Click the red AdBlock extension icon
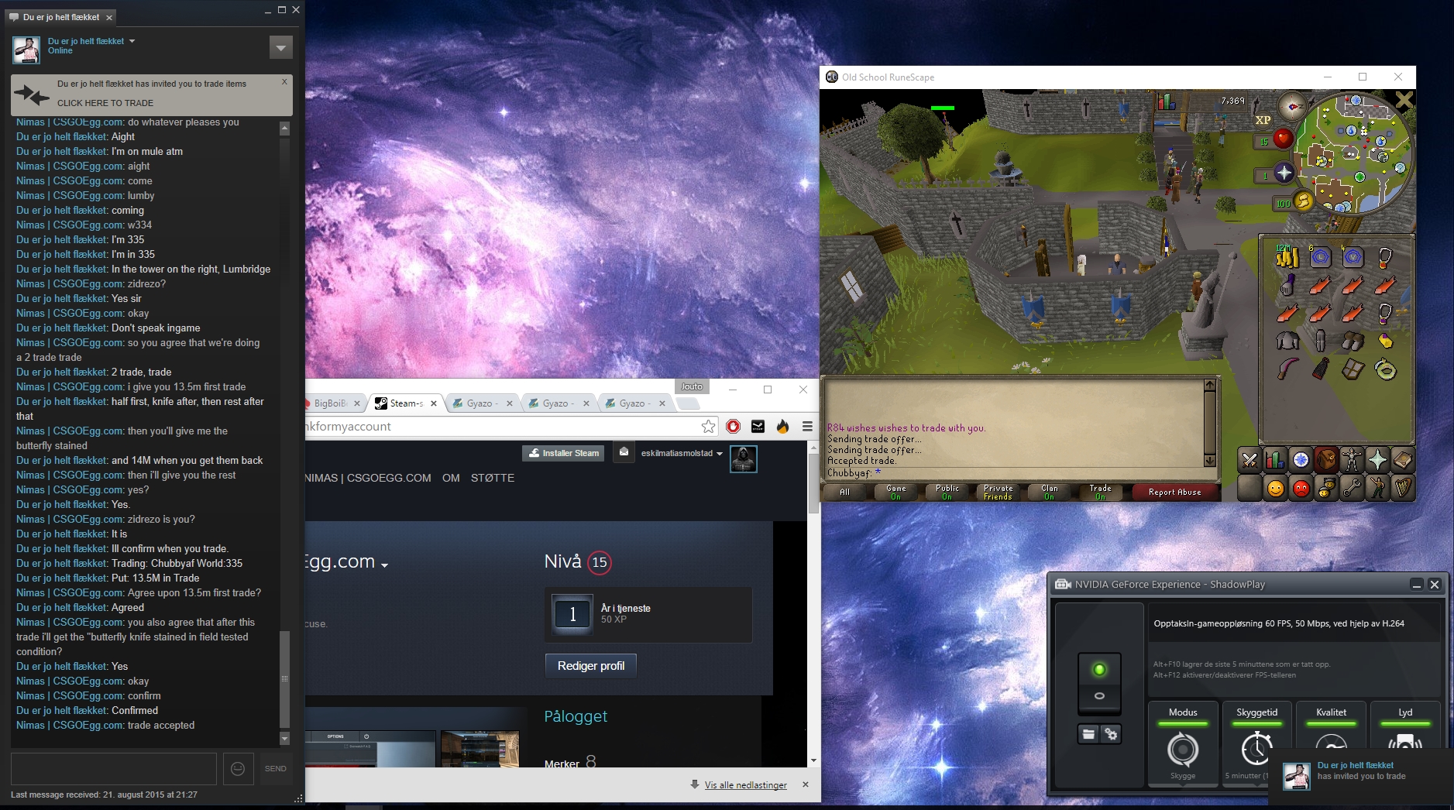Image resolution: width=1454 pixels, height=810 pixels. (x=733, y=426)
